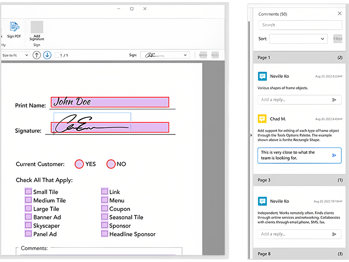Click the previous page up arrow

pyautogui.click(x=37, y=55)
